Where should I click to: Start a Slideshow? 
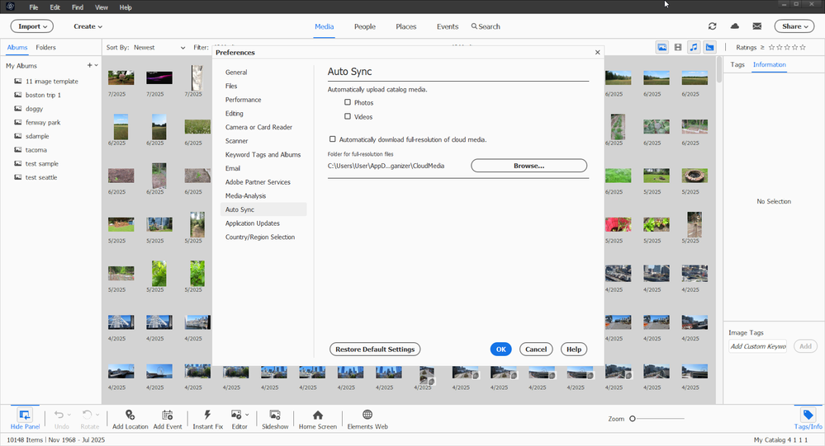275,420
